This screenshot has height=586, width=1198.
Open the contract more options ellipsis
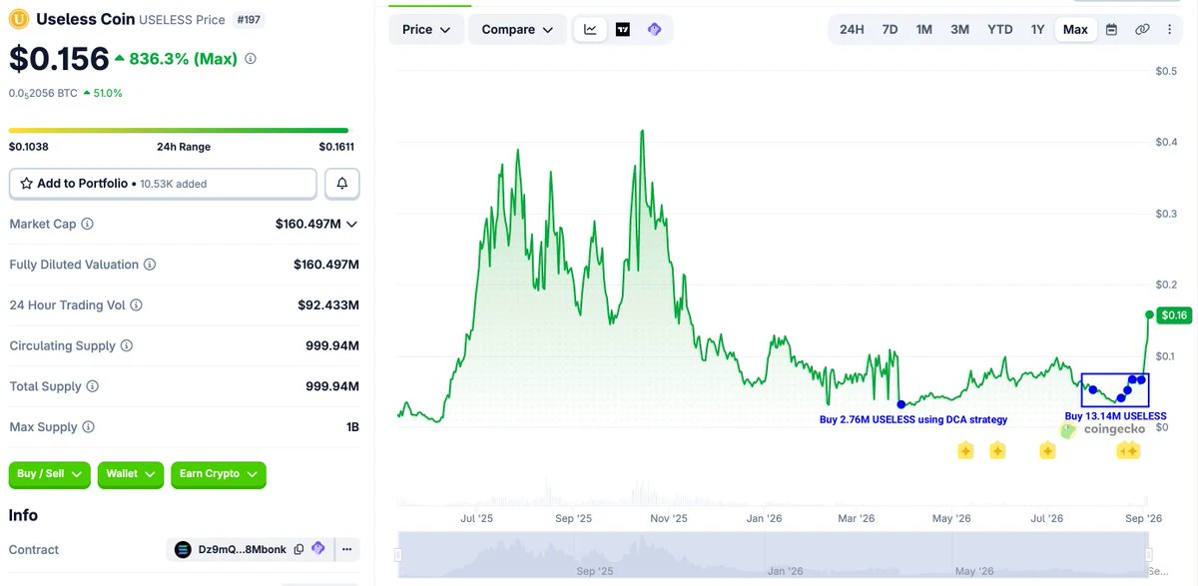[346, 549]
